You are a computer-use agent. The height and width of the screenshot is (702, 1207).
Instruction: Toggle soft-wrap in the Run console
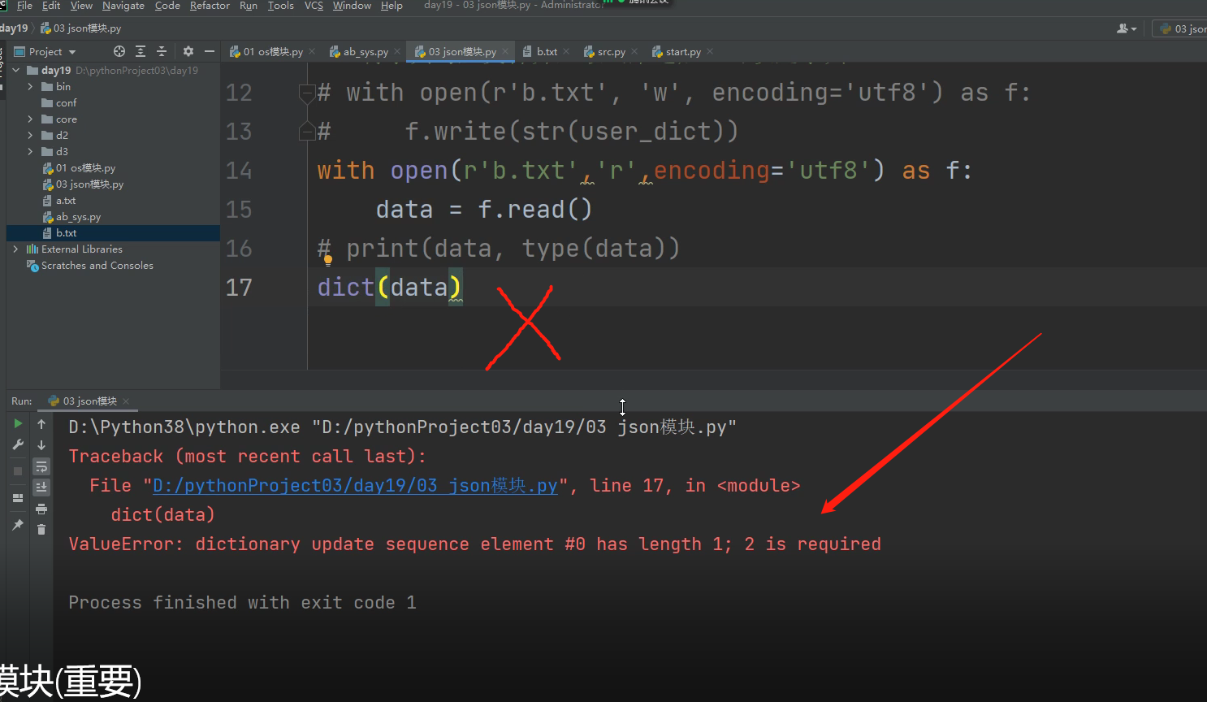[41, 466]
